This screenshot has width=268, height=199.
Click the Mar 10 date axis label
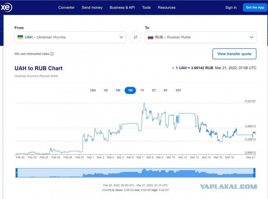(171, 157)
